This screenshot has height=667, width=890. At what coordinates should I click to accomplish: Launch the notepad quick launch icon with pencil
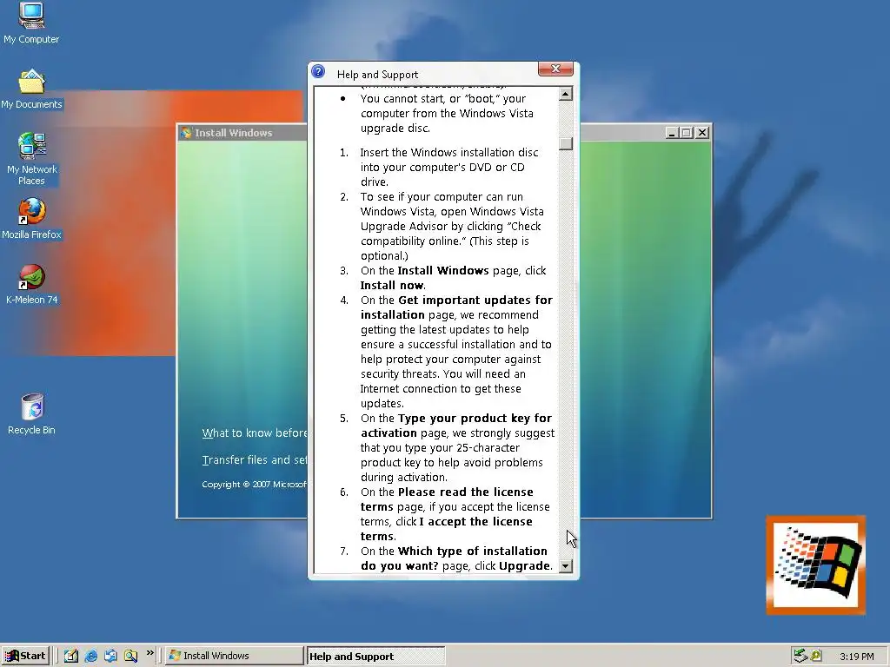pos(71,656)
